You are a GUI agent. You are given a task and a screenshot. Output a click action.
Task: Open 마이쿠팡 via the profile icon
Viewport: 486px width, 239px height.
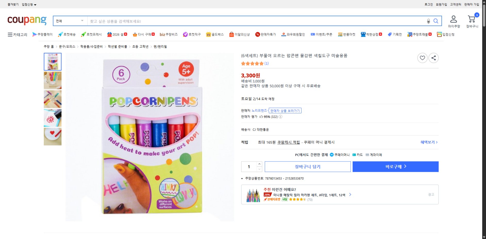click(x=453, y=18)
